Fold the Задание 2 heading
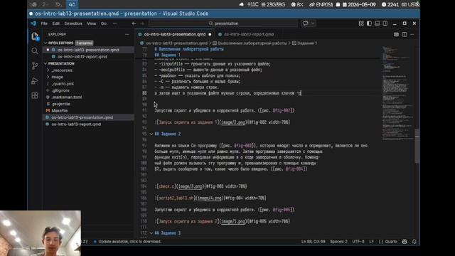The height and width of the screenshot is (256, 455). (151, 134)
